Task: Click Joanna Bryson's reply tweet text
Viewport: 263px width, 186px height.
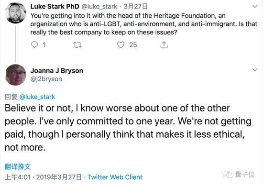Action: point(128,128)
